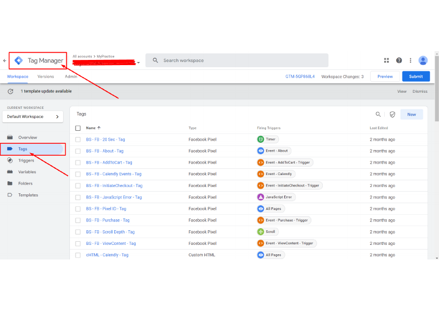Switch to the Versions tab
Viewport: 439px width, 310px height.
click(46, 77)
